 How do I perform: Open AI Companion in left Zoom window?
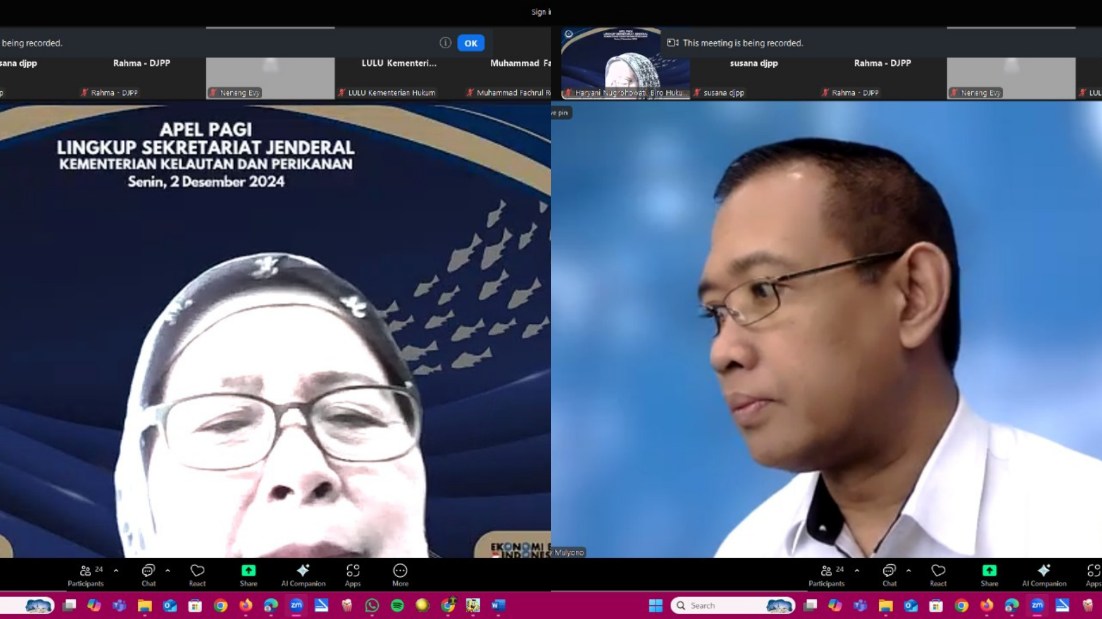tap(303, 575)
